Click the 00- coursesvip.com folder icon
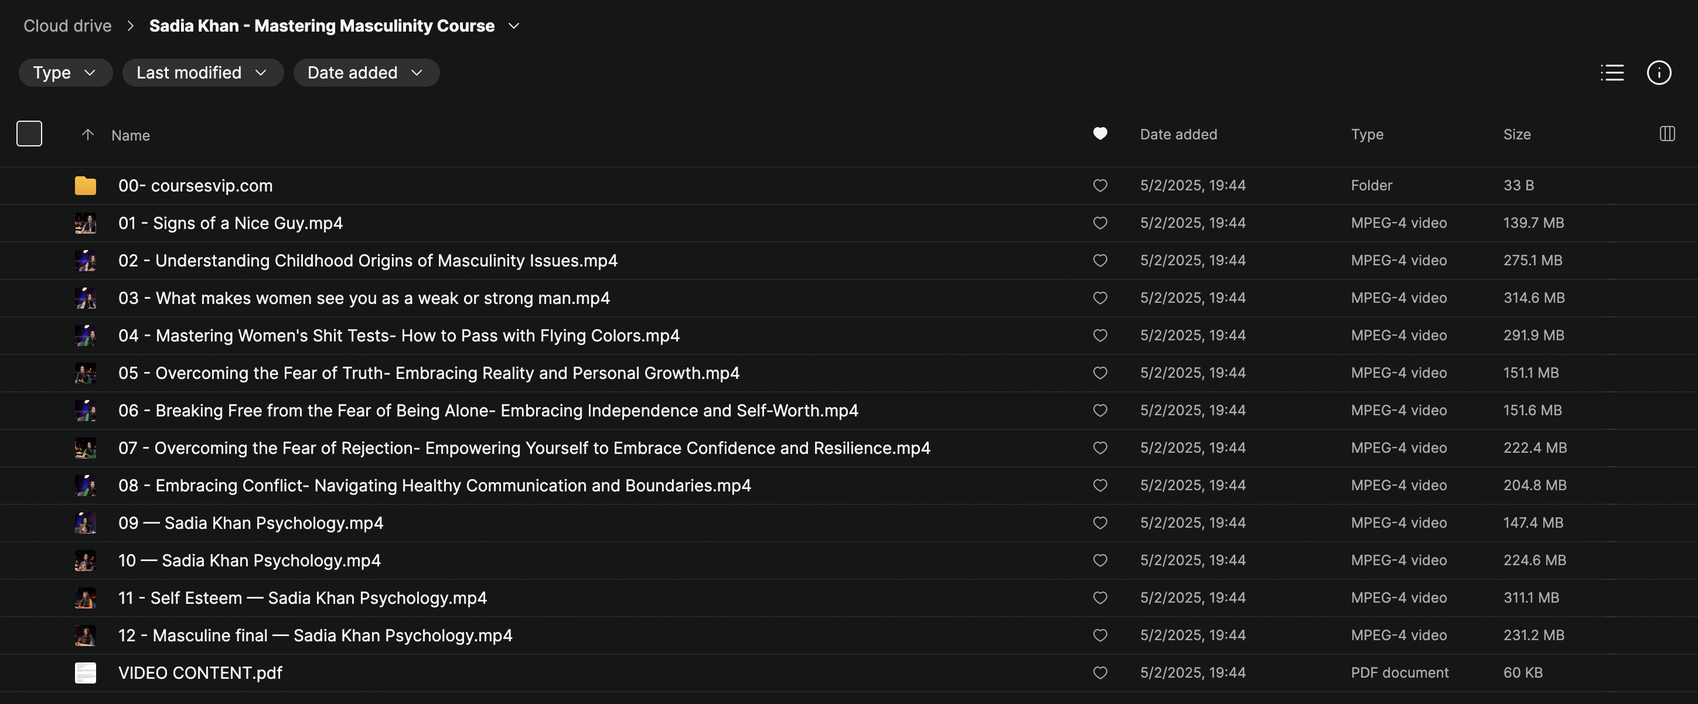This screenshot has height=704, width=1698. 85,186
